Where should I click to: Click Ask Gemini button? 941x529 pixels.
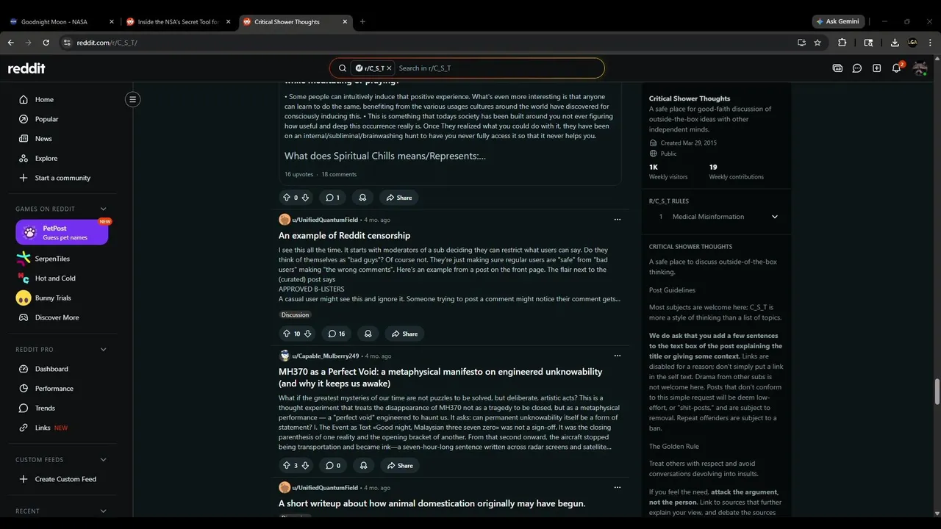(838, 21)
